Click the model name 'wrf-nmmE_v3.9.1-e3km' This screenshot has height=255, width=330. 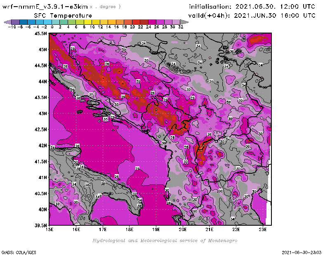point(45,7)
